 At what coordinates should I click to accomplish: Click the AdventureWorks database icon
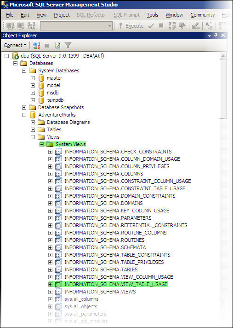coord(33,115)
